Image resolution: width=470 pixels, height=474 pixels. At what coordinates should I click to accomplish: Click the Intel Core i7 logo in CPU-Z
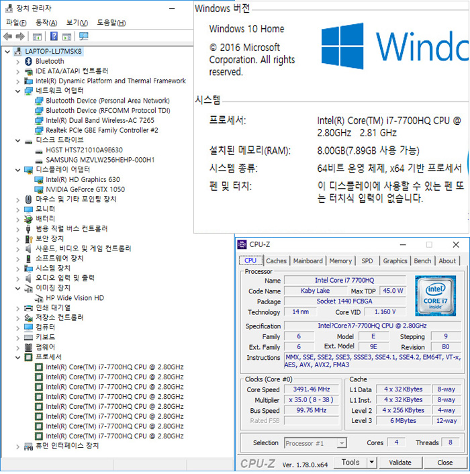point(435,295)
